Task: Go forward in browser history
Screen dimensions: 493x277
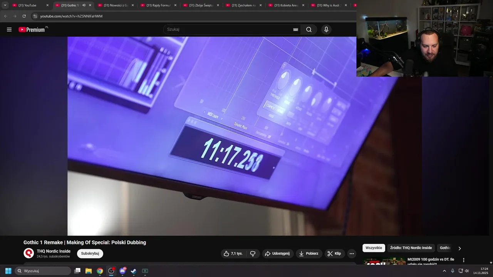Action: [15, 16]
